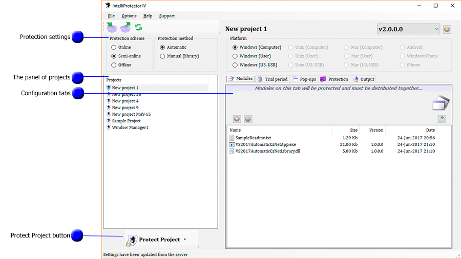This screenshot has width=461, height=259.
Task: Click the SampleReadme.txt file icon
Action: click(232, 138)
